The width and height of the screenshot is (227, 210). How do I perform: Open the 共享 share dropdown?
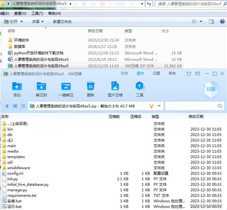[38, 22]
